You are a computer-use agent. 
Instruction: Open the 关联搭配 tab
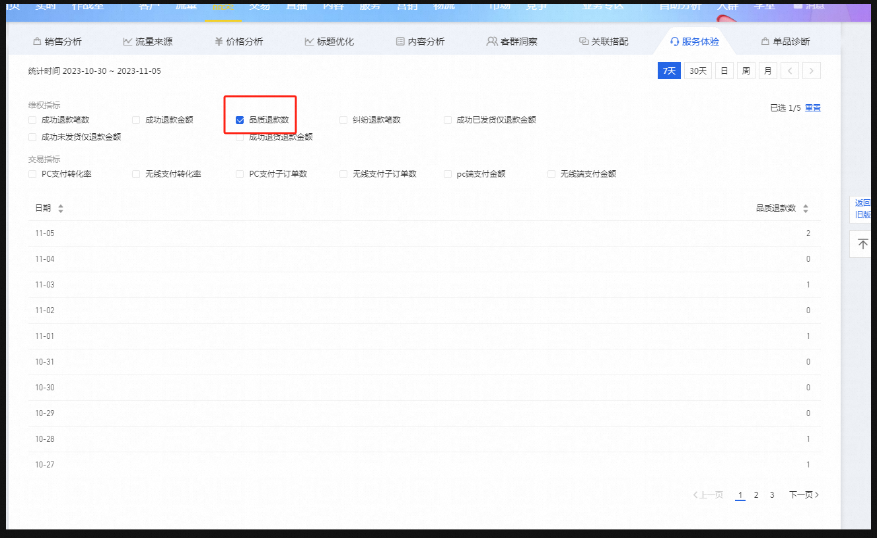pyautogui.click(x=604, y=42)
